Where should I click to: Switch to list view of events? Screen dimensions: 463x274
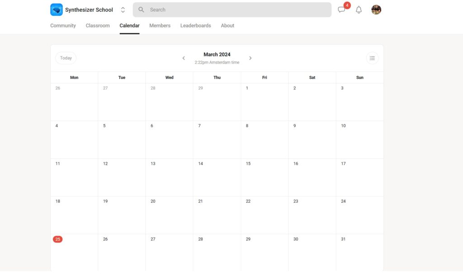coord(372,58)
